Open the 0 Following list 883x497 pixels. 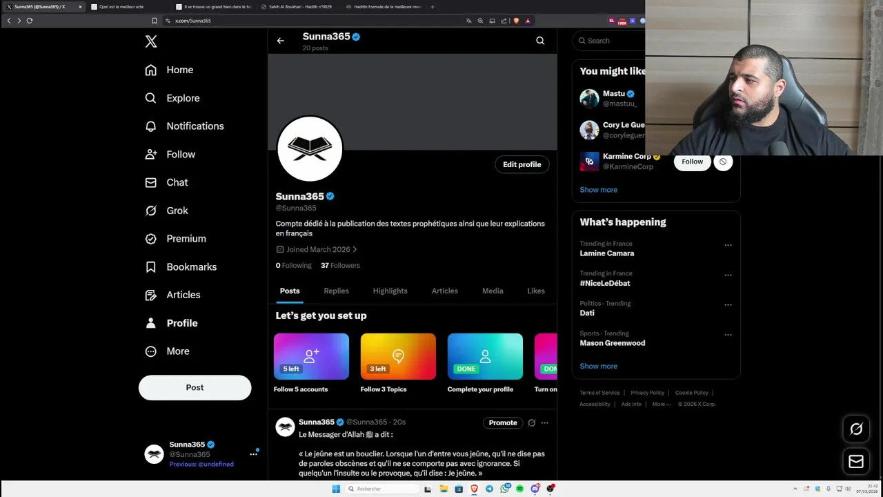point(294,265)
